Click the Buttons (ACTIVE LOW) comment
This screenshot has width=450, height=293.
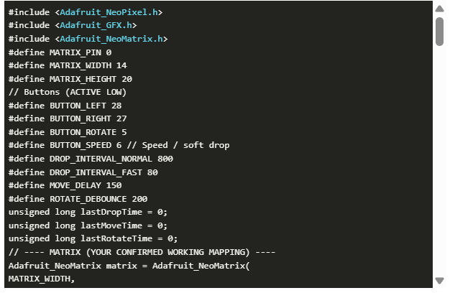[x=68, y=92]
